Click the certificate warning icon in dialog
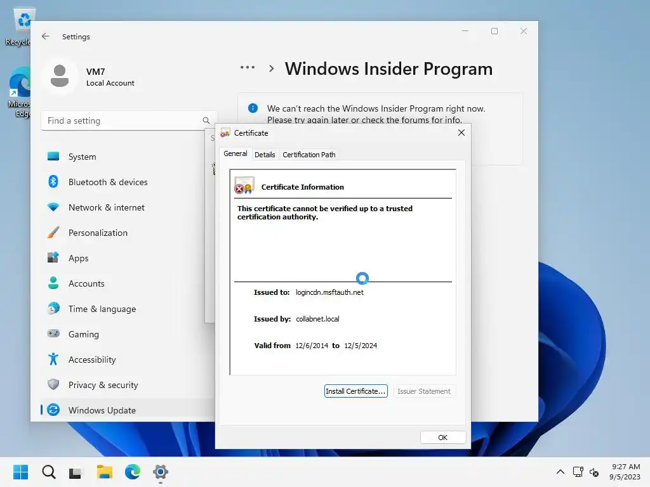 (x=244, y=185)
